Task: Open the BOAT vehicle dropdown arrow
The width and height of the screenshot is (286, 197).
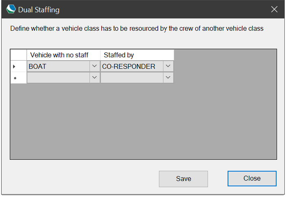Action: point(94,66)
